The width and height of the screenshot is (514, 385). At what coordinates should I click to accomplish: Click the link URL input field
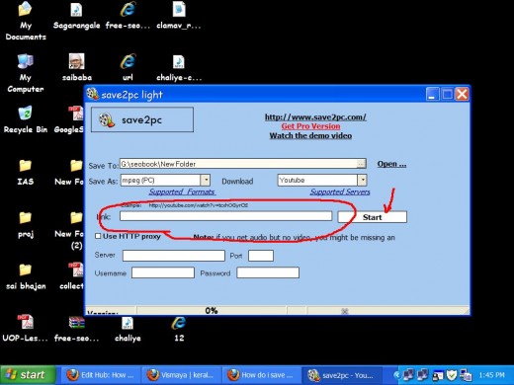click(x=225, y=216)
